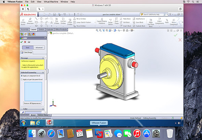Click the Insert Components icon
202x140 pixels.
160,21
